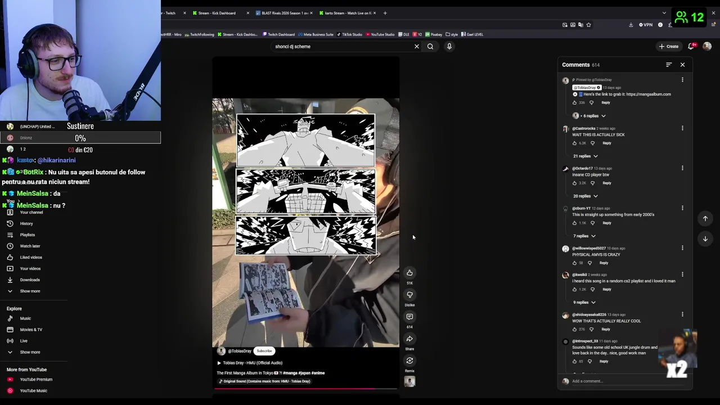This screenshot has height=405, width=720.
Task: Share this short using the arrow icon
Action: point(409,339)
